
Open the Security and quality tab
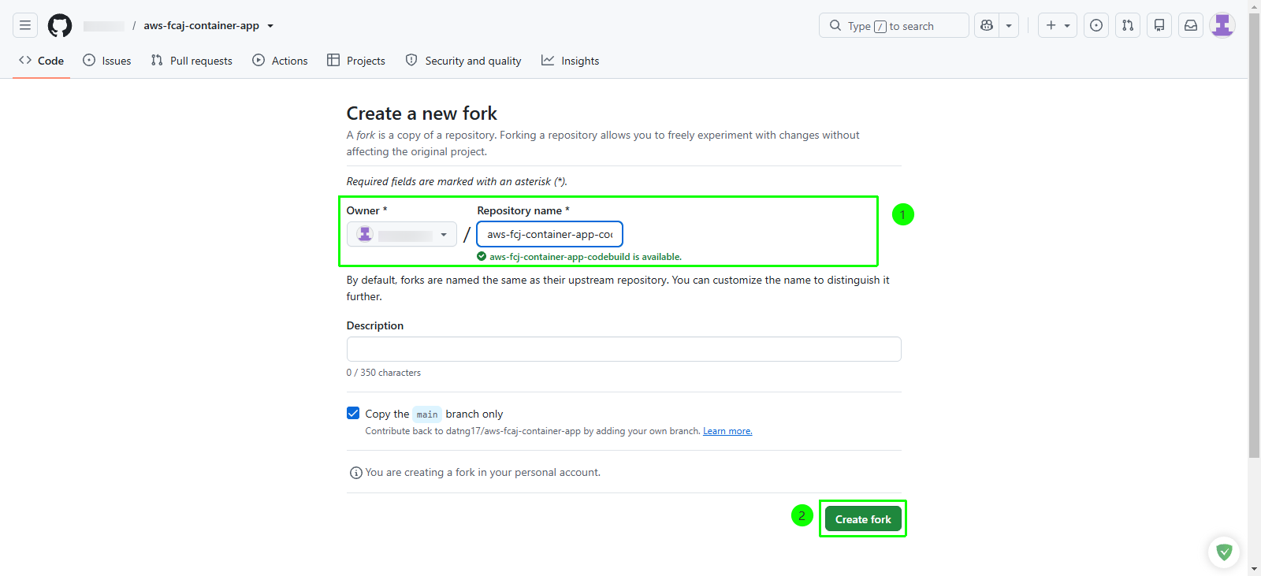463,61
